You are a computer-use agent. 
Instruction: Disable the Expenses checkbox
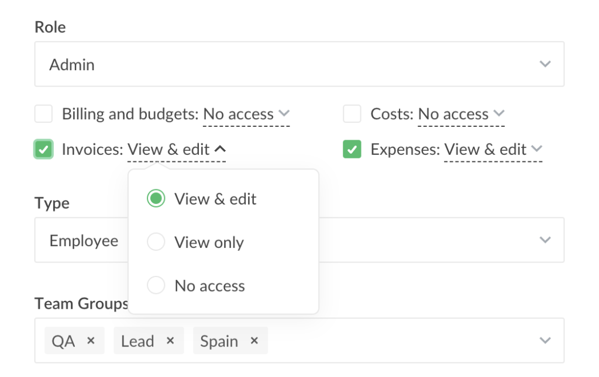[x=352, y=149]
